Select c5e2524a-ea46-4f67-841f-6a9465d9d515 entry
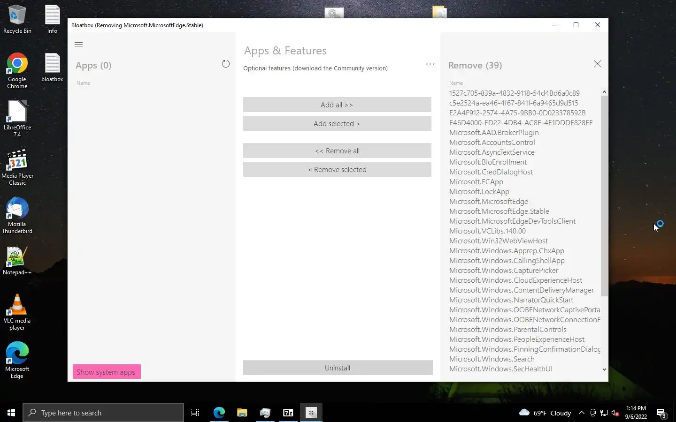Viewport: 676px width, 422px height. click(514, 103)
